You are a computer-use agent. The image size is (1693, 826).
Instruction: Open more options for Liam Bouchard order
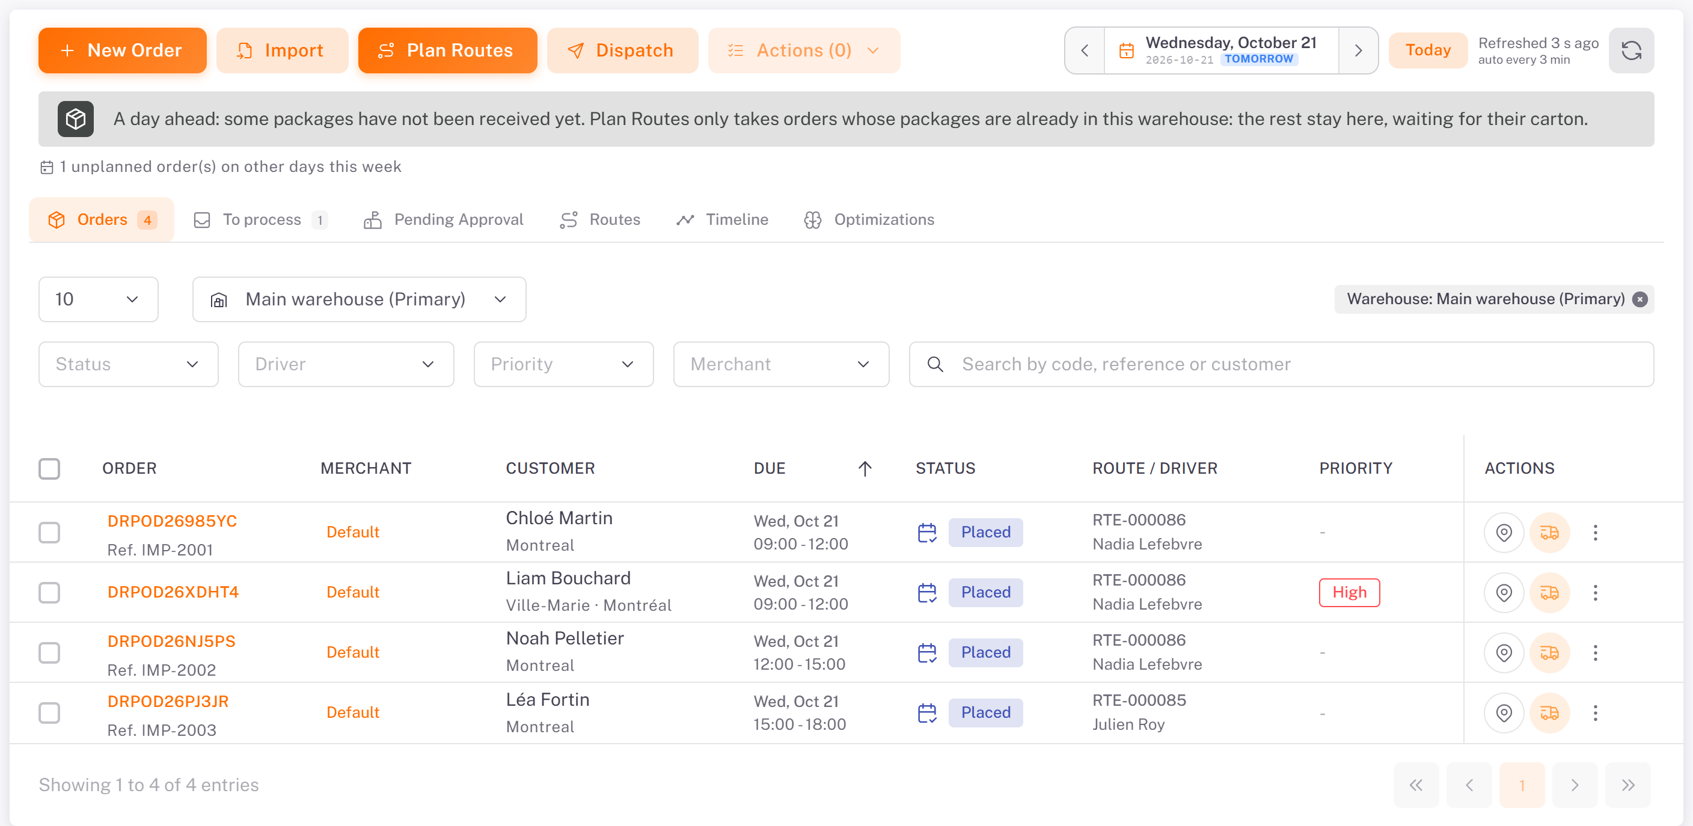[1595, 593]
